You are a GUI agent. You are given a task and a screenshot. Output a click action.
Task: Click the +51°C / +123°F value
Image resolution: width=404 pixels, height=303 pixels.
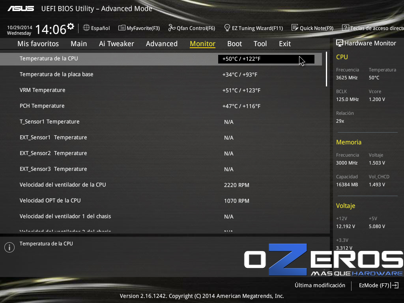tap(241, 90)
